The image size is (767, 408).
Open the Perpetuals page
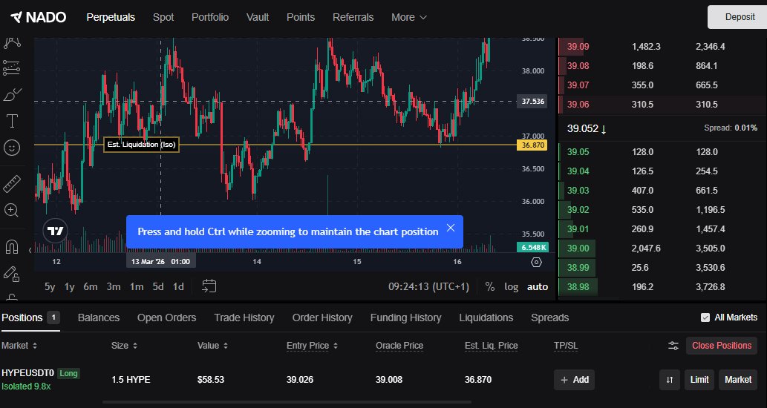[111, 17]
